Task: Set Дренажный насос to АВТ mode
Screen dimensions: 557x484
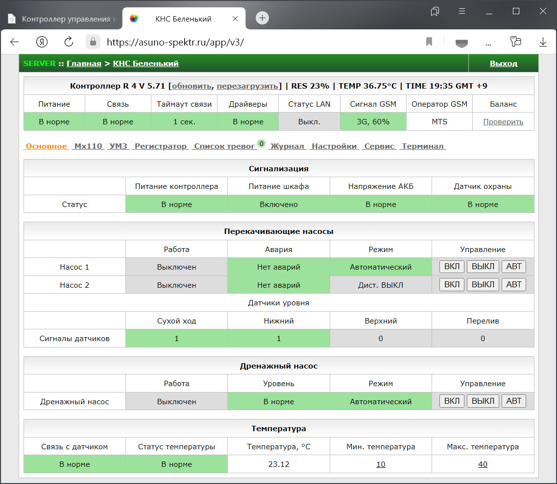Action: pyautogui.click(x=514, y=401)
